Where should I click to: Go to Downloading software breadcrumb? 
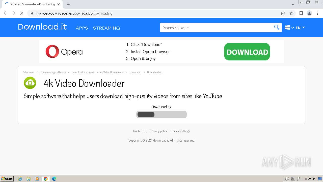click(x=53, y=72)
